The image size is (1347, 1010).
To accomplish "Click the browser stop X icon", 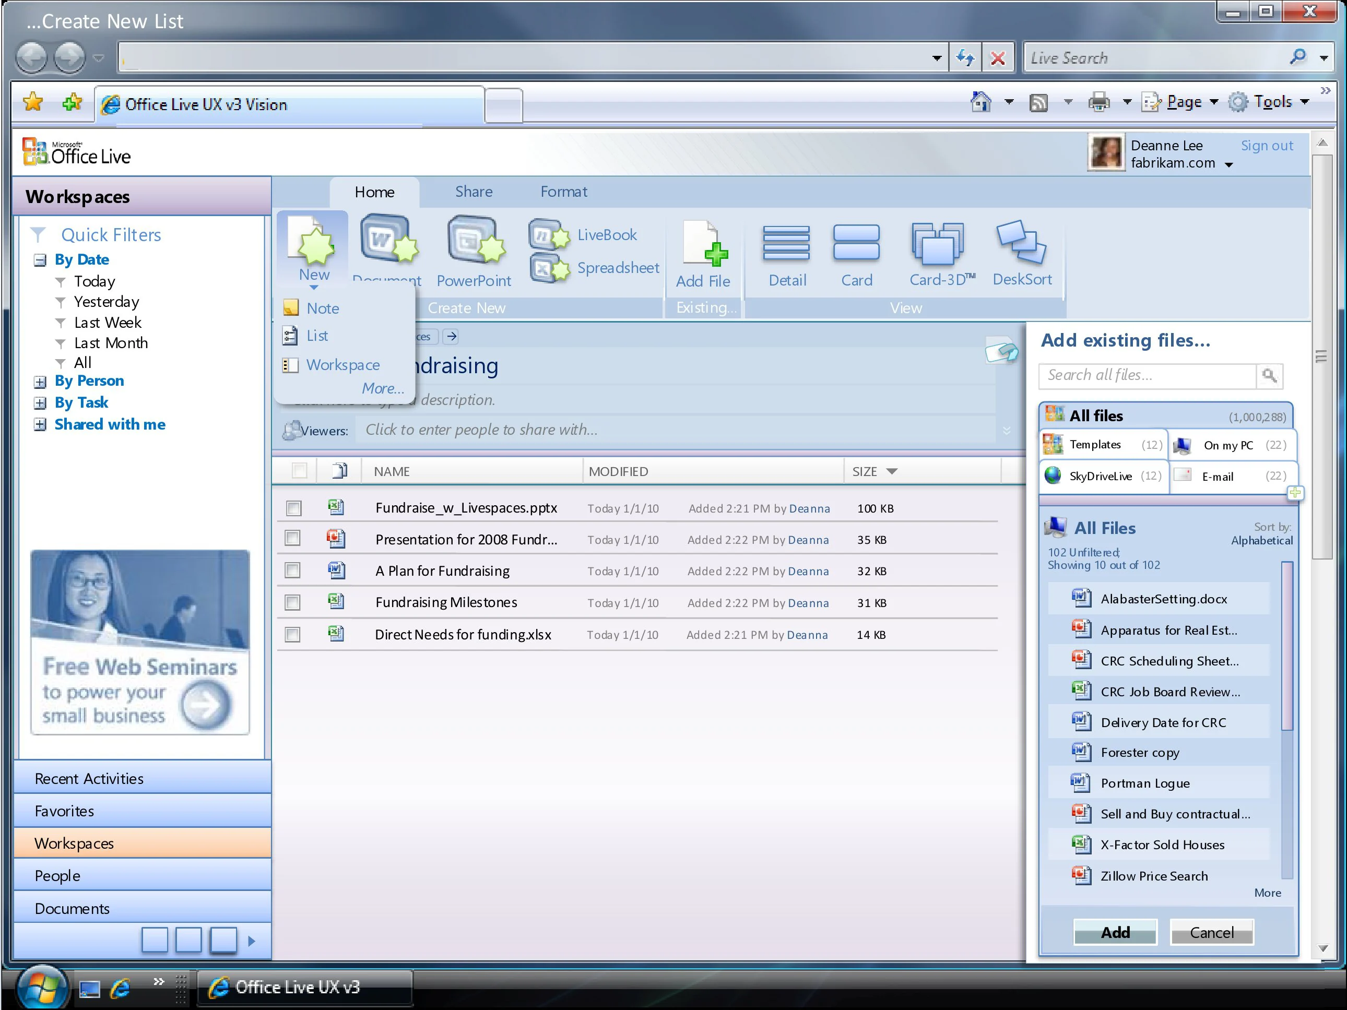I will tap(998, 58).
